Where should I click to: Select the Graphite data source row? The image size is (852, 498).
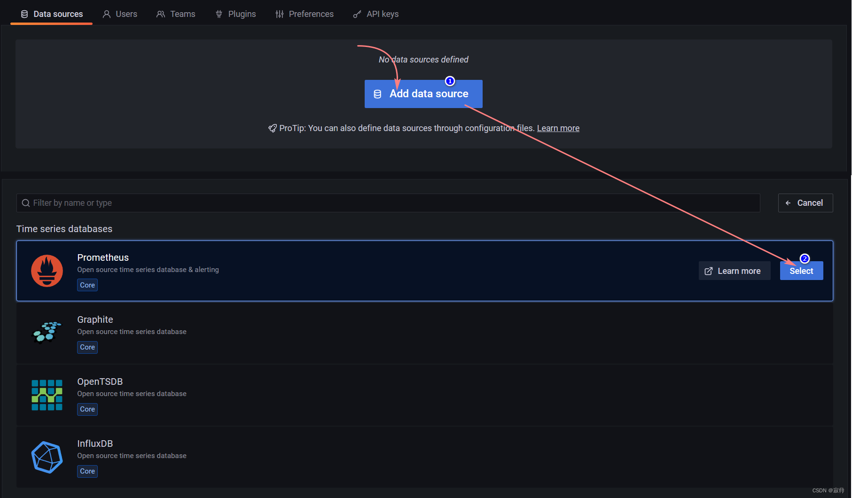(425, 333)
